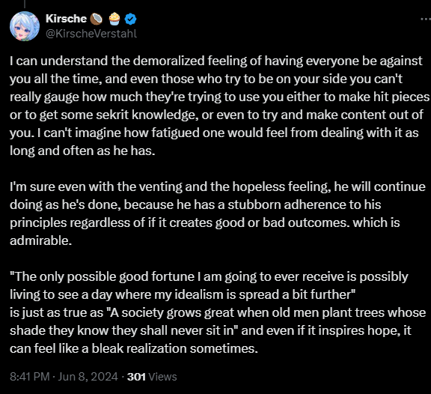Click the 8:41 PM timestamp
The width and height of the screenshot is (431, 394).
point(30,376)
